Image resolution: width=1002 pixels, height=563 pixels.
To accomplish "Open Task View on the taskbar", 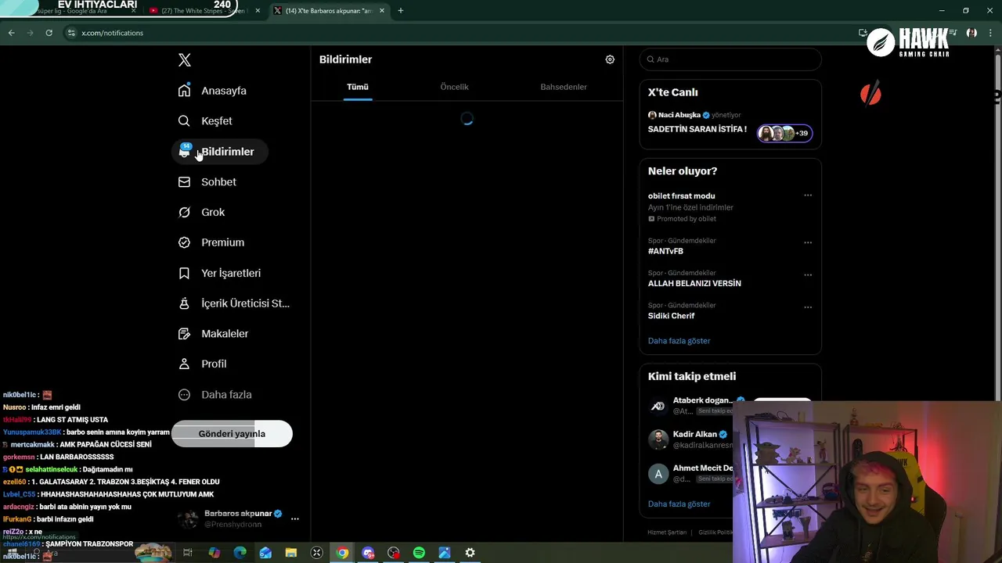I will click(188, 553).
